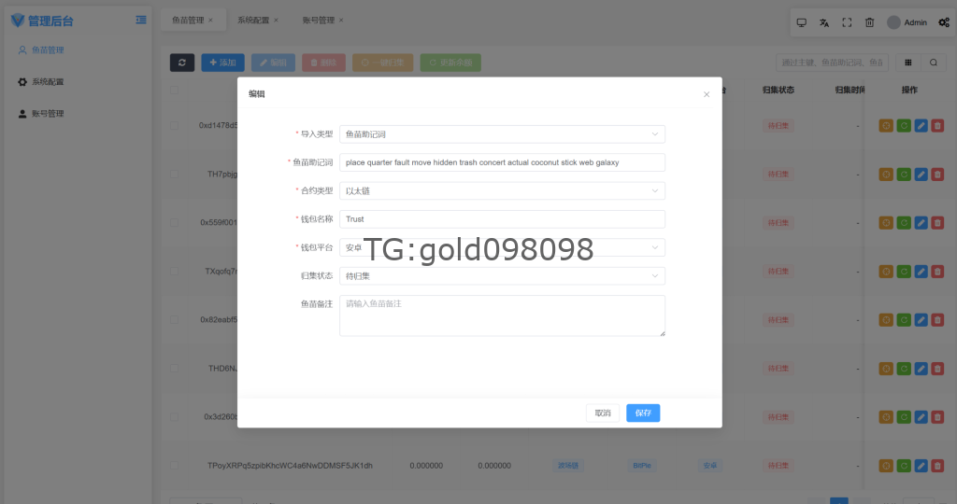This screenshot has height=504, width=957.
Task: Open the settings gears icon beside Admin
Action: 943,22
